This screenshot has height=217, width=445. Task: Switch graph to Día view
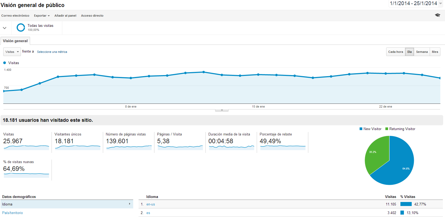409,52
